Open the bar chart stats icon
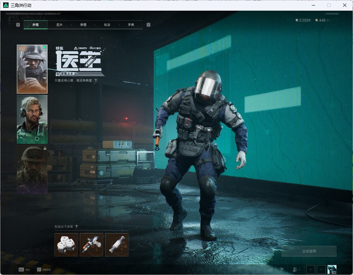This screenshot has height=275, width=353. tap(270, 269)
